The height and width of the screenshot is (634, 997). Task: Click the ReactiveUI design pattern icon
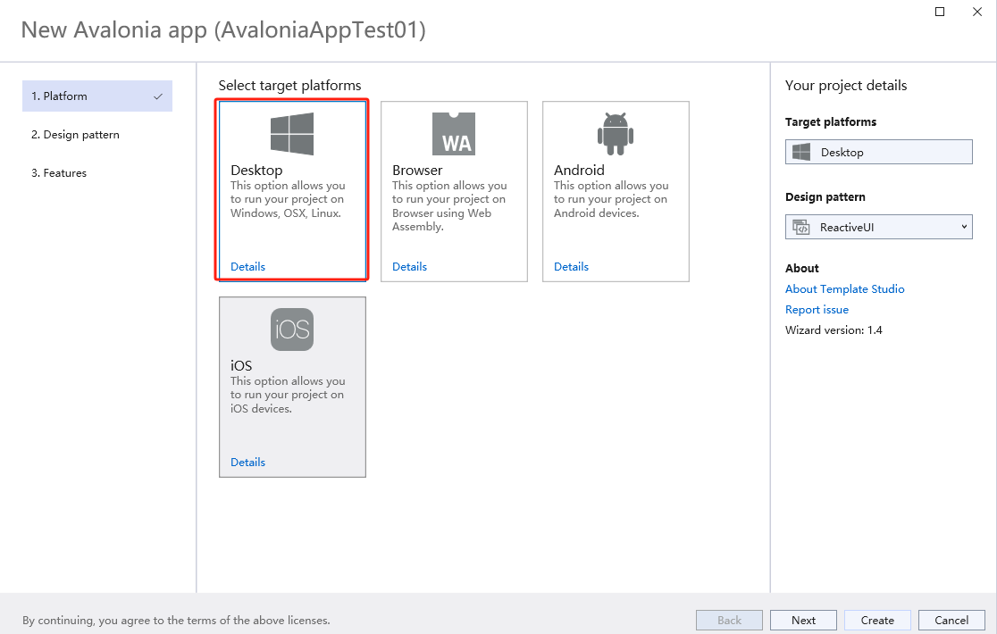(x=801, y=227)
